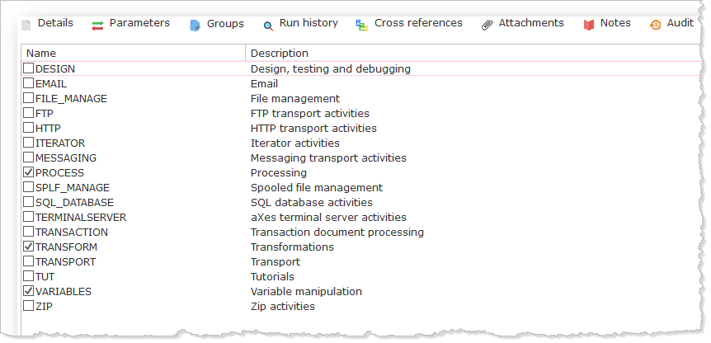Open the Cross references tab
The width and height of the screenshot is (711, 343).
(x=409, y=23)
